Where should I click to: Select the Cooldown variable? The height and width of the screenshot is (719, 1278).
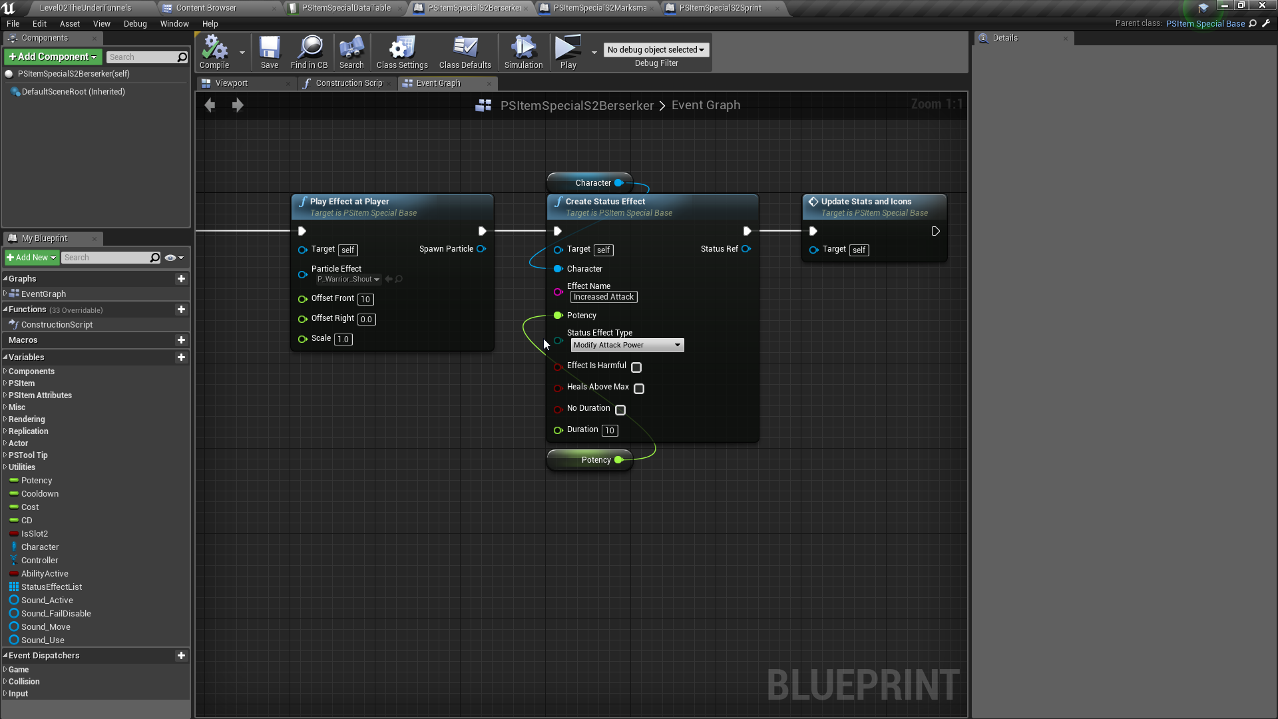pos(40,494)
